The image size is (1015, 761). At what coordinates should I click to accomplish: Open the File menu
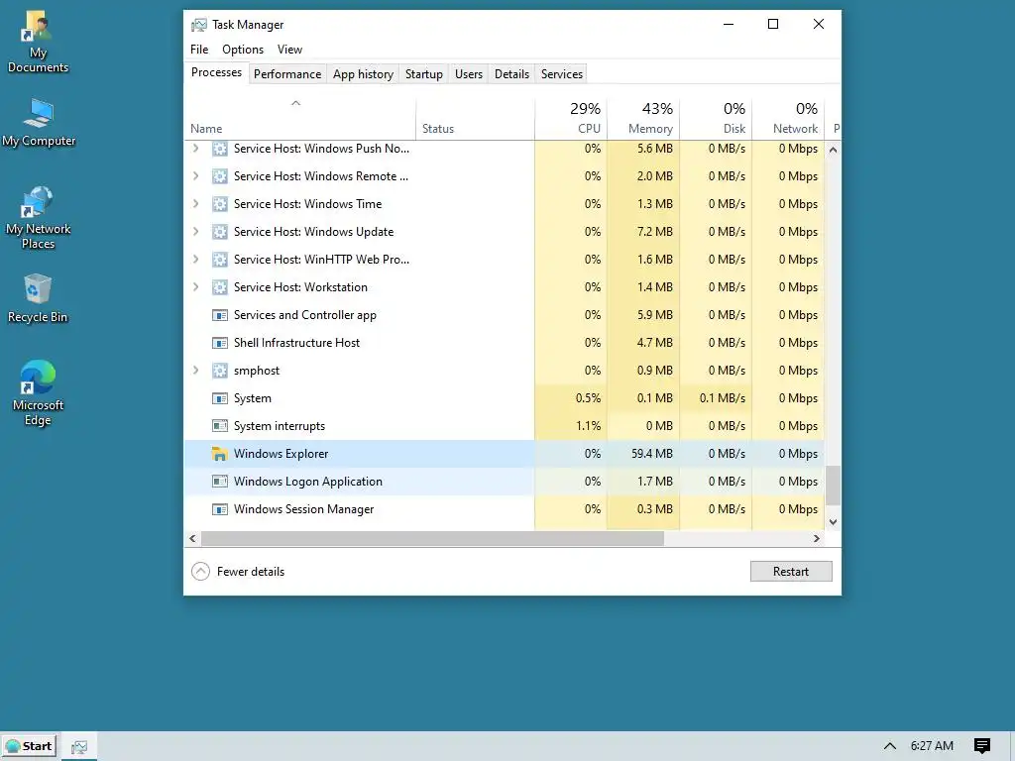point(199,50)
